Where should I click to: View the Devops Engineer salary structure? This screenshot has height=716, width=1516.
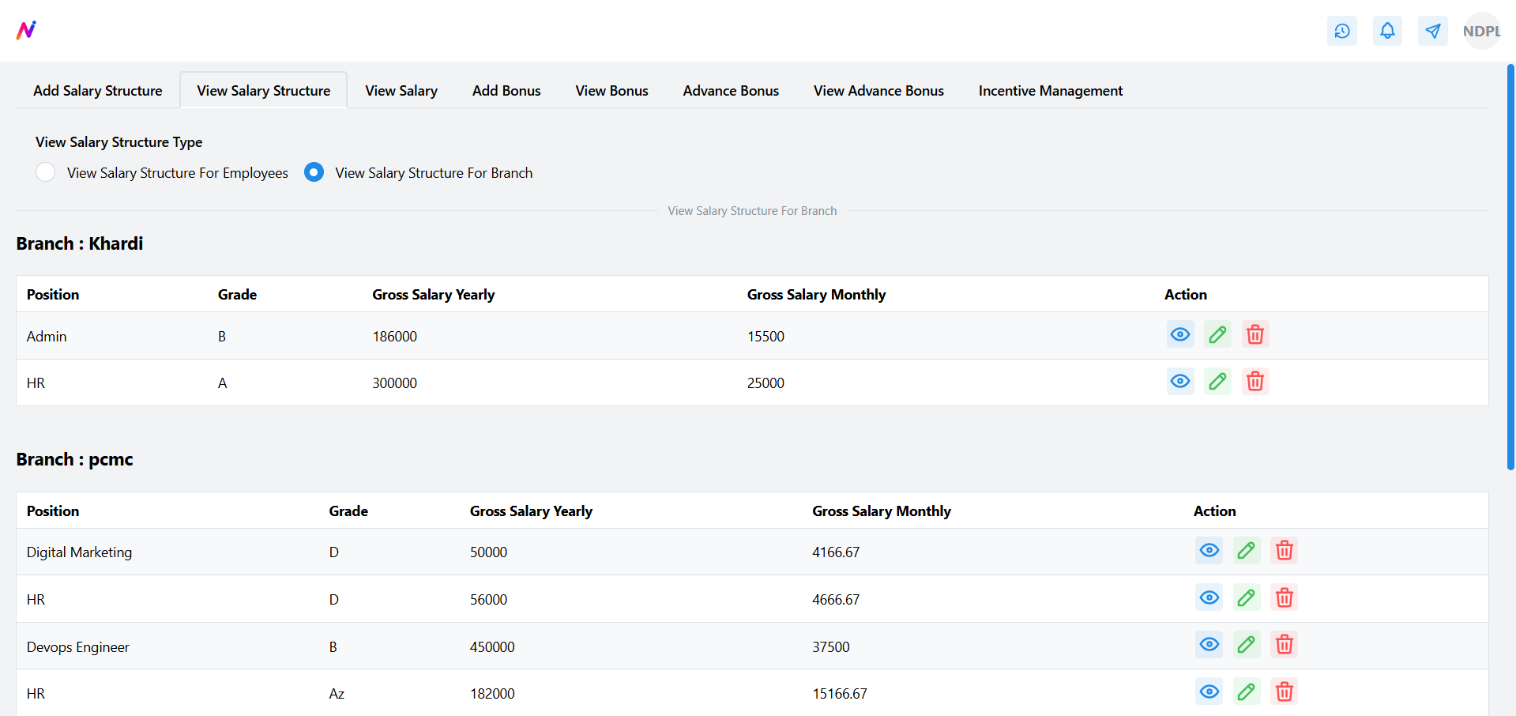coord(1209,645)
